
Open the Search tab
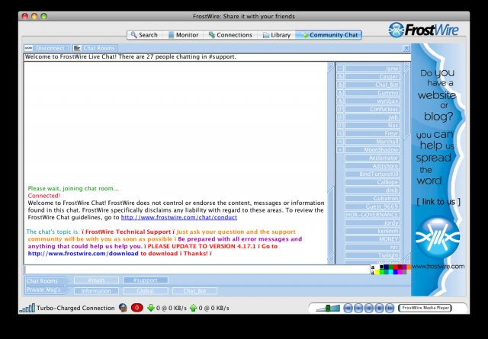click(x=144, y=35)
